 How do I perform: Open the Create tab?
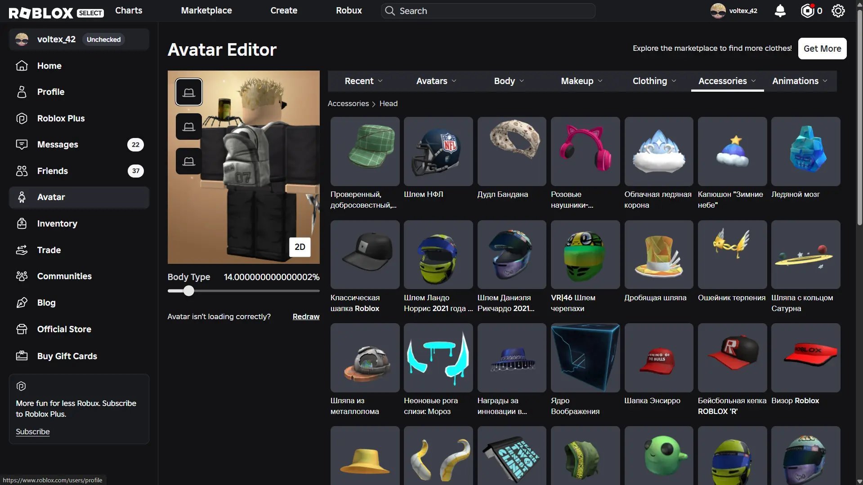(284, 10)
